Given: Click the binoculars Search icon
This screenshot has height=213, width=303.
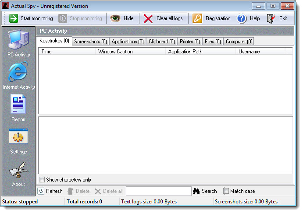Looking at the screenshot, I should [x=196, y=191].
